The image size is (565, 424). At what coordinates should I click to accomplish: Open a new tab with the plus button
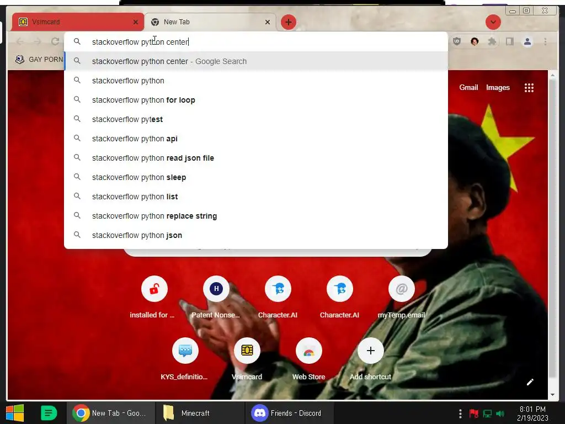288,22
